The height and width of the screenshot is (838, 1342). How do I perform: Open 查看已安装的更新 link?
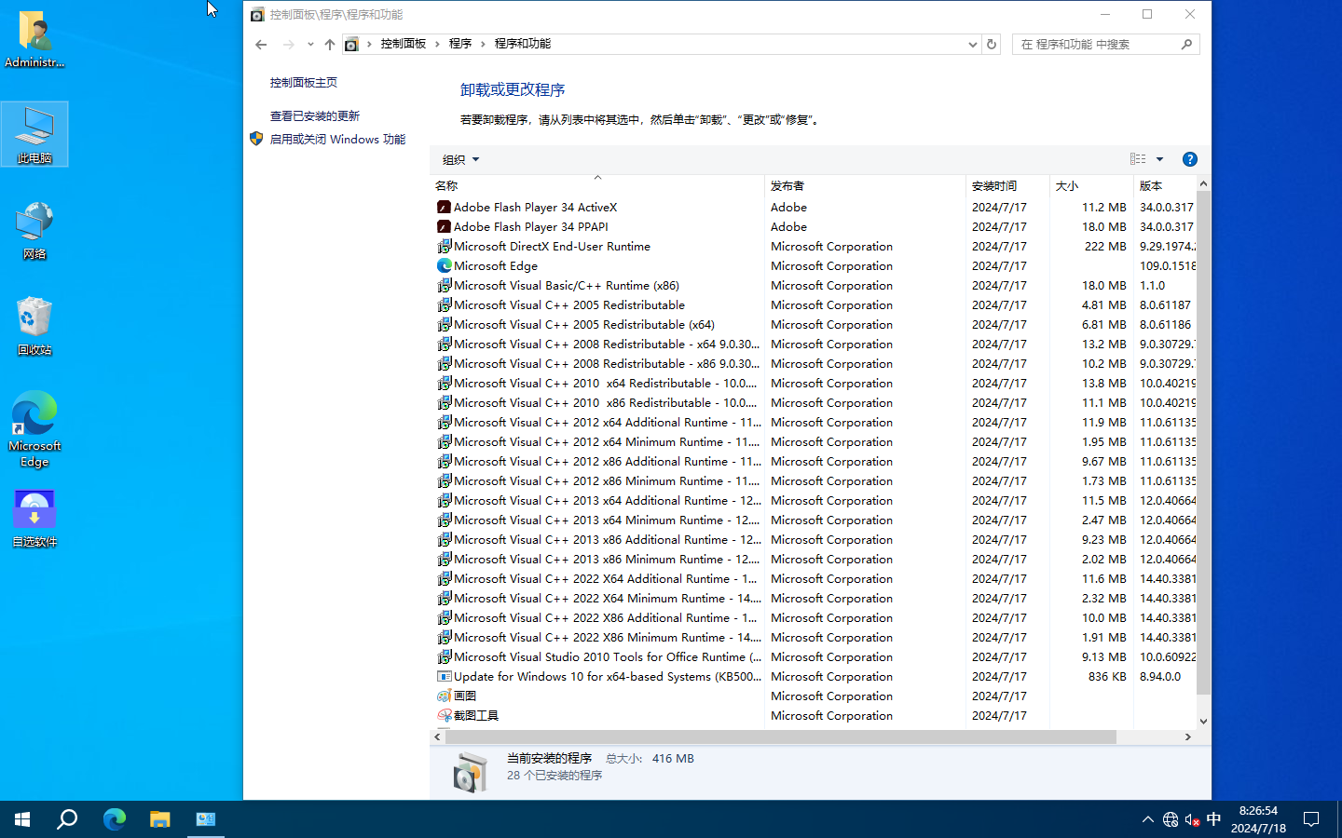(315, 116)
